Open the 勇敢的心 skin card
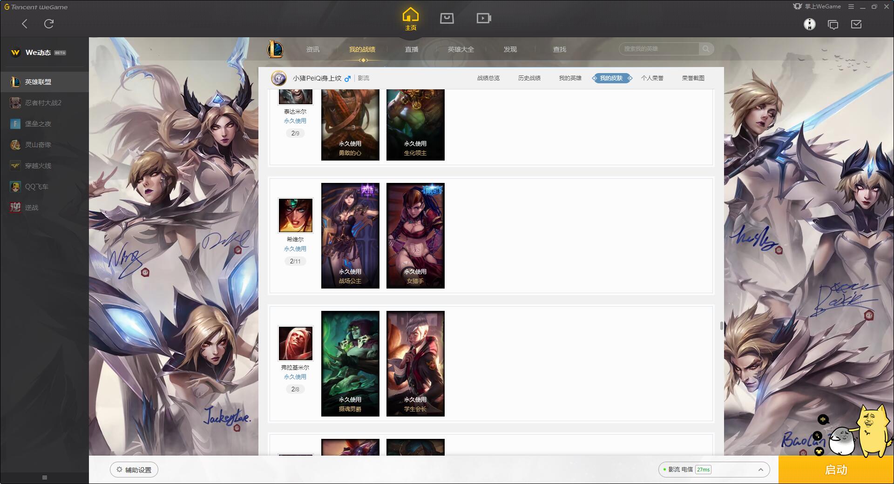 350,125
